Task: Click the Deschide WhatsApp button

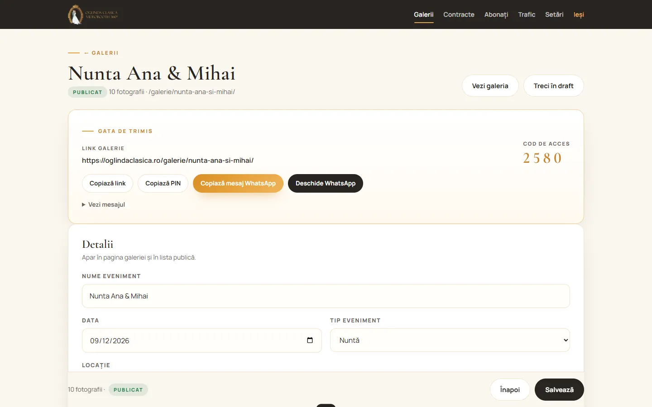Action: point(326,183)
